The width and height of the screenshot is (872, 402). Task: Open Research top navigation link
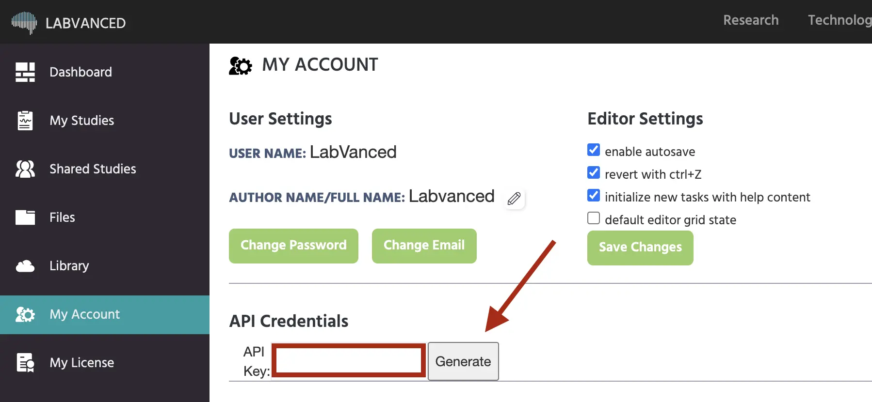[751, 20]
